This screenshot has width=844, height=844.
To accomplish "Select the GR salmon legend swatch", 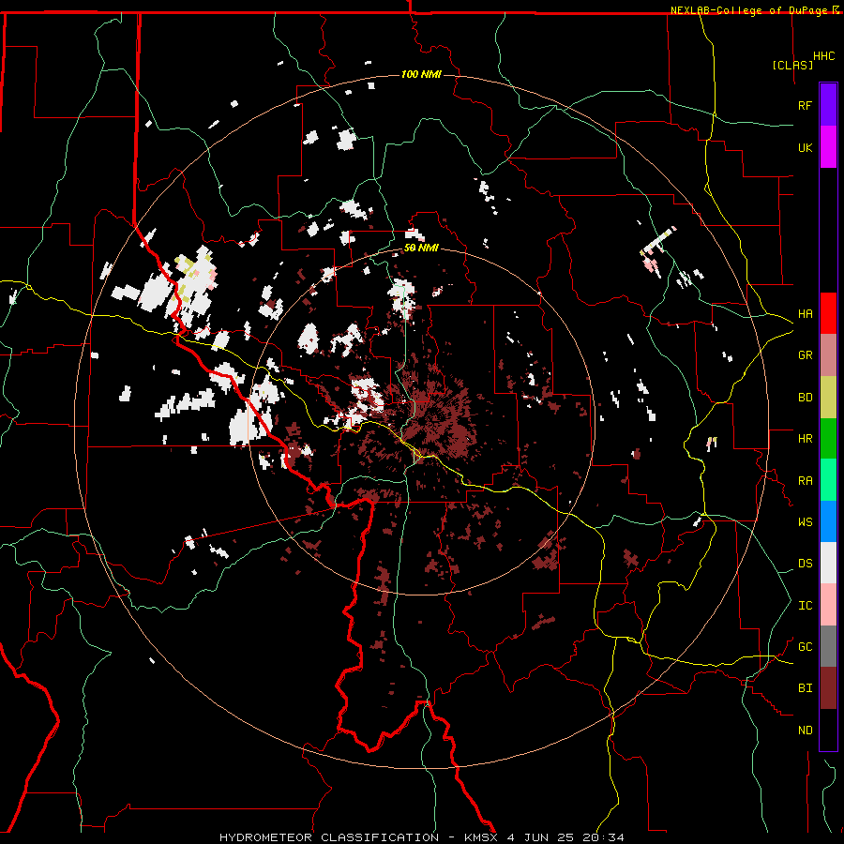I will coord(828,355).
